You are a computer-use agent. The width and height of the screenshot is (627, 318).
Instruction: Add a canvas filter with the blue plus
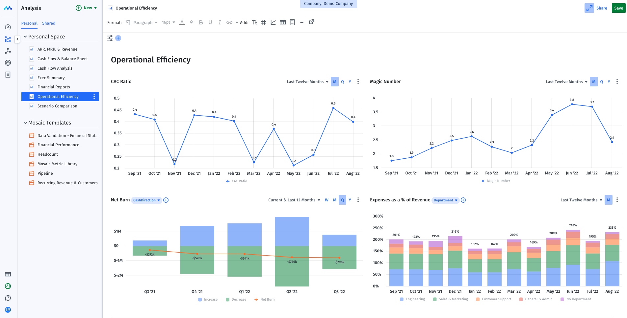click(x=118, y=38)
